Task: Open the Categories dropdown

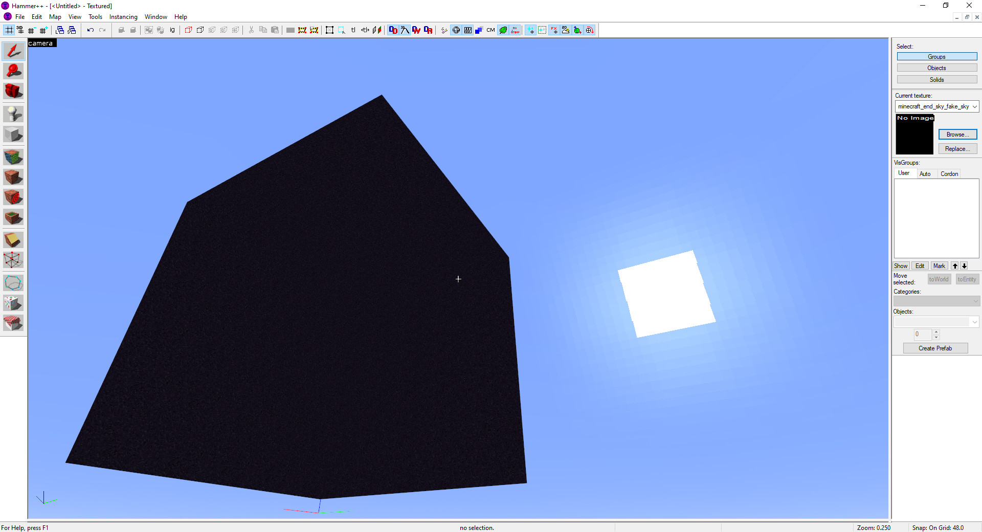Action: [975, 301]
